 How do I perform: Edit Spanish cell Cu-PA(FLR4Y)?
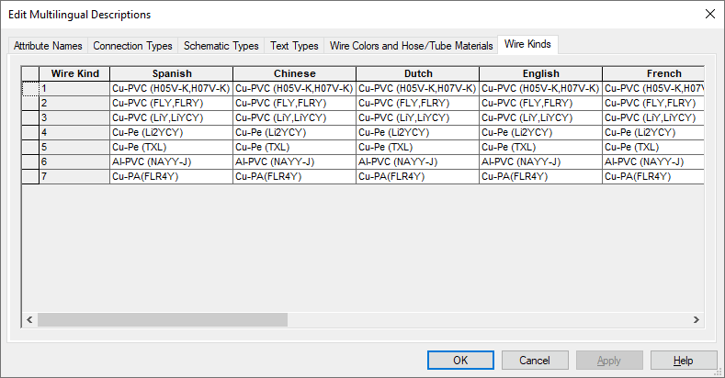tap(172, 177)
